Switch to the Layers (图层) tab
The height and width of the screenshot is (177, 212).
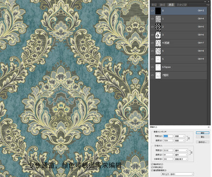point(154,5)
